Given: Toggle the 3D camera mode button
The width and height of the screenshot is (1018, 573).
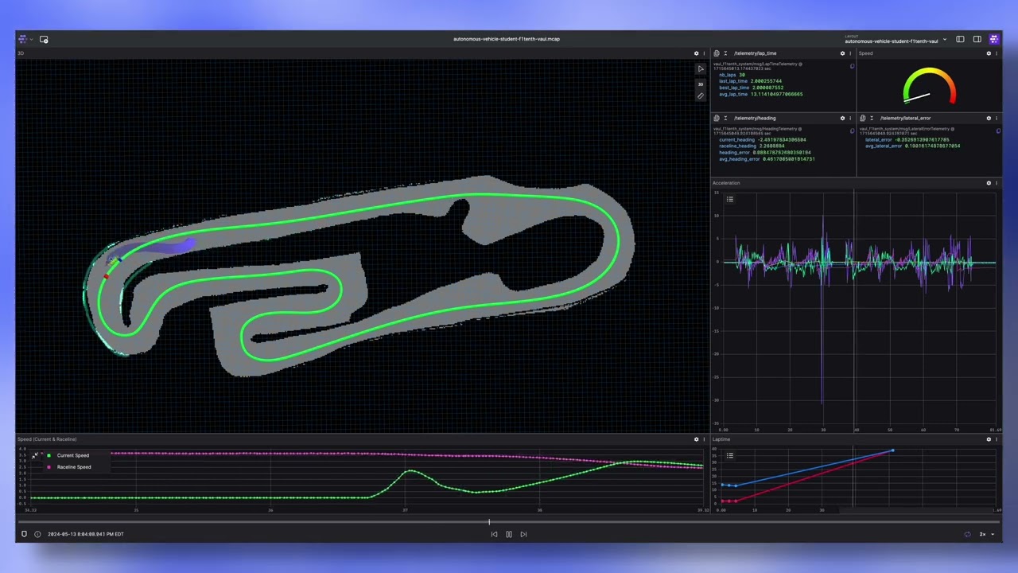Looking at the screenshot, I should pos(701,84).
